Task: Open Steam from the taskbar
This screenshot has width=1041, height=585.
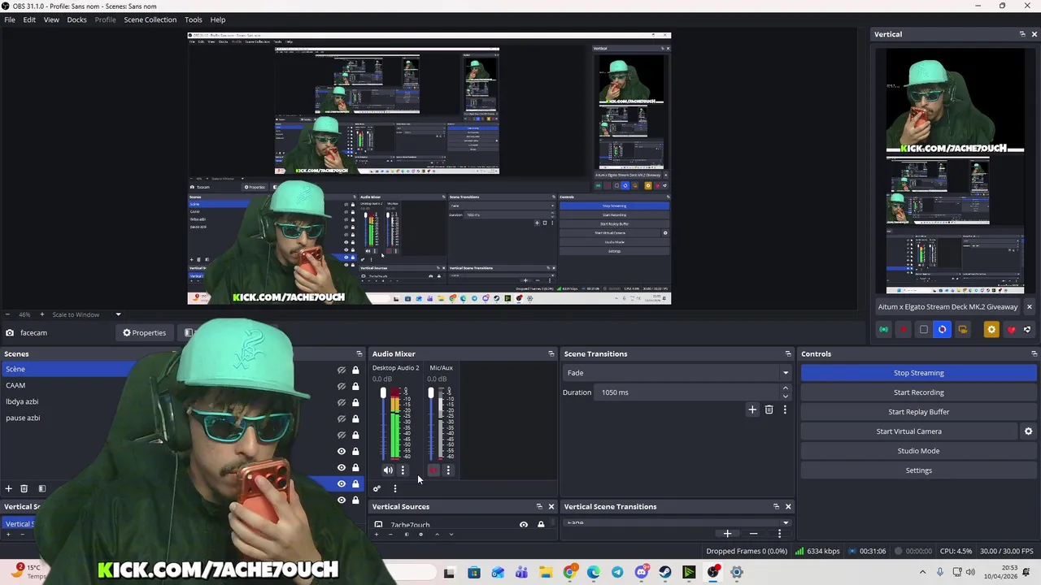Action: (665, 572)
